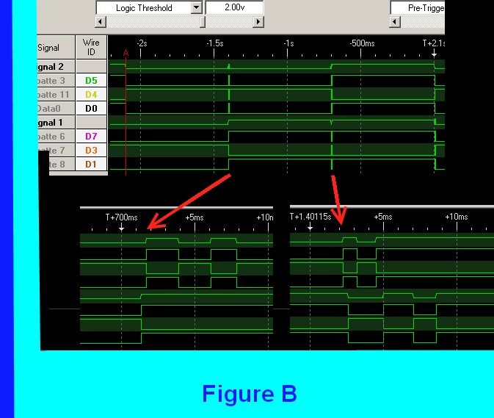
Task: Click the Logic Threshold combo box text
Action: (x=144, y=7)
